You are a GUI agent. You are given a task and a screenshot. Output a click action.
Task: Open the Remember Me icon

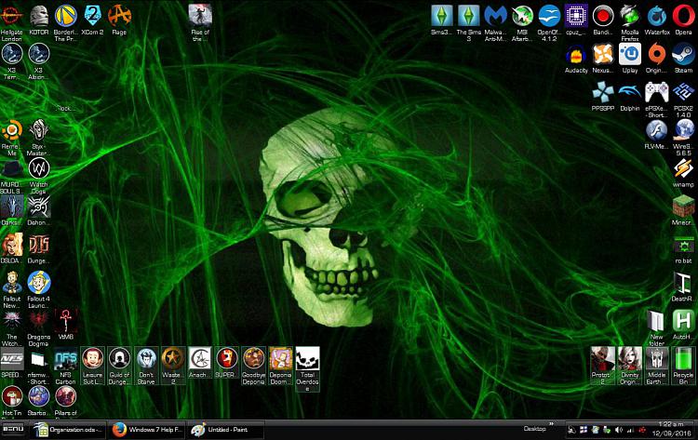click(11, 137)
